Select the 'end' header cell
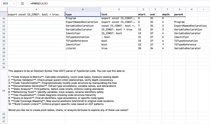The image size is (210, 124). (155, 14)
